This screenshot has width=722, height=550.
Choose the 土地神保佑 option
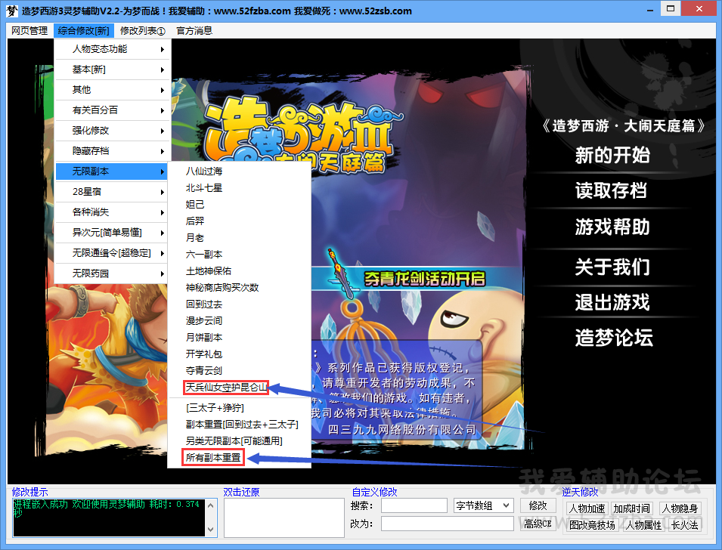(240, 271)
